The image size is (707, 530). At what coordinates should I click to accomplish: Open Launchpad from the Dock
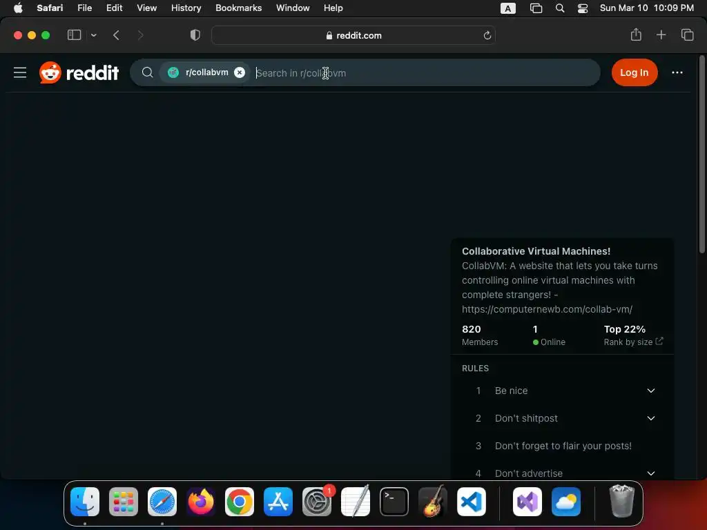tap(124, 502)
